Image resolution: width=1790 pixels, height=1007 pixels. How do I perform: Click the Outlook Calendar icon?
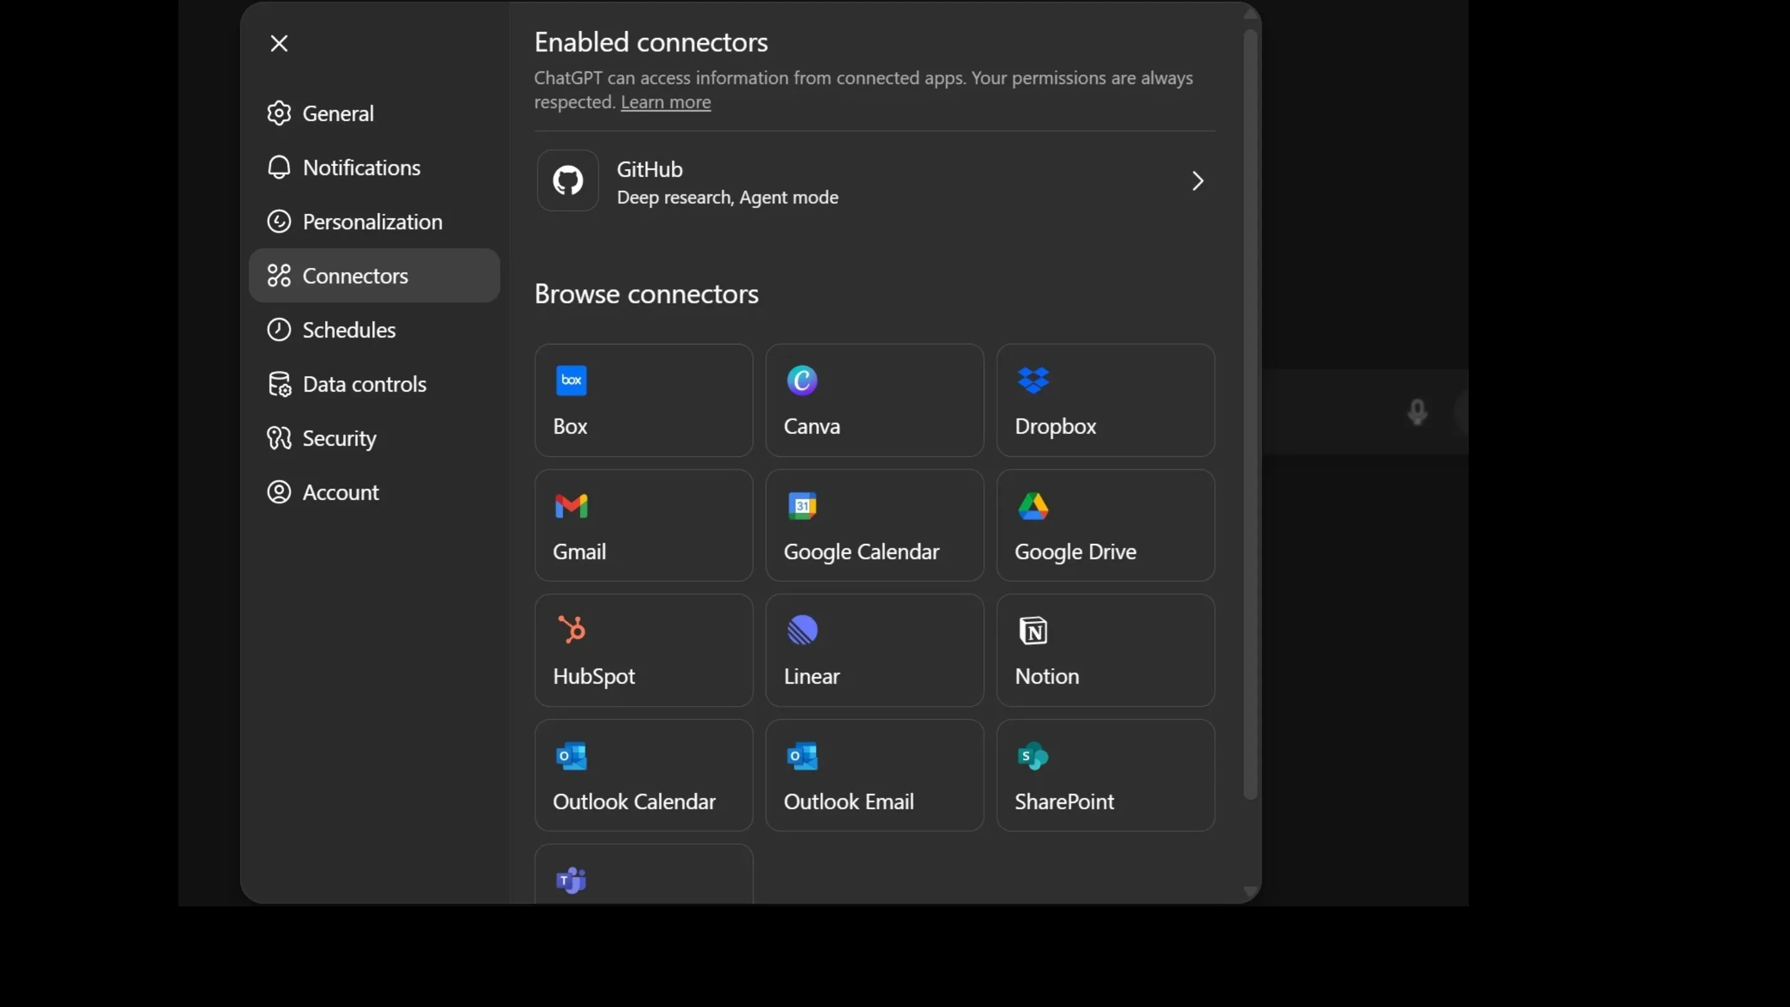(x=571, y=756)
